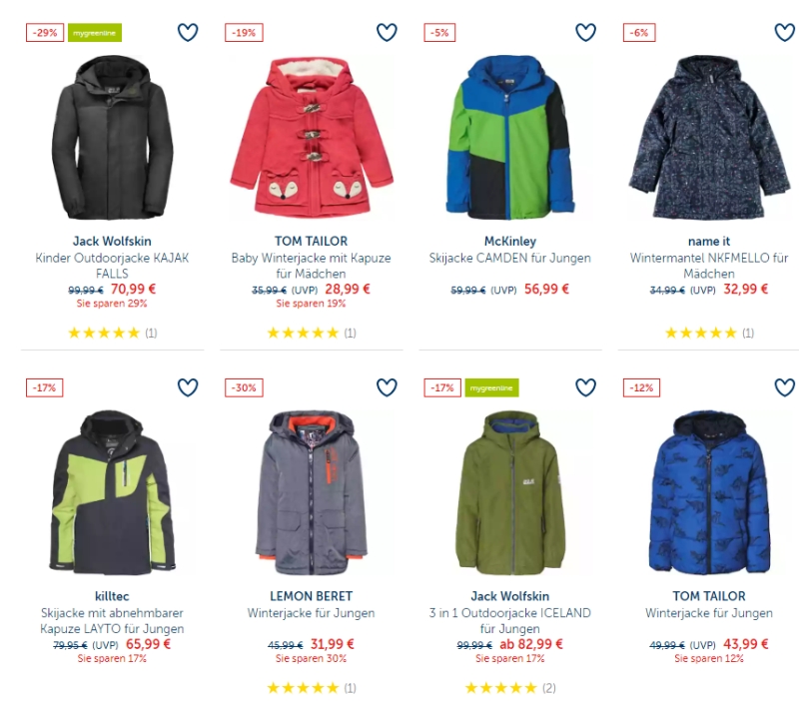Select the -30% discount badge on LEMON BERET

[x=244, y=387]
